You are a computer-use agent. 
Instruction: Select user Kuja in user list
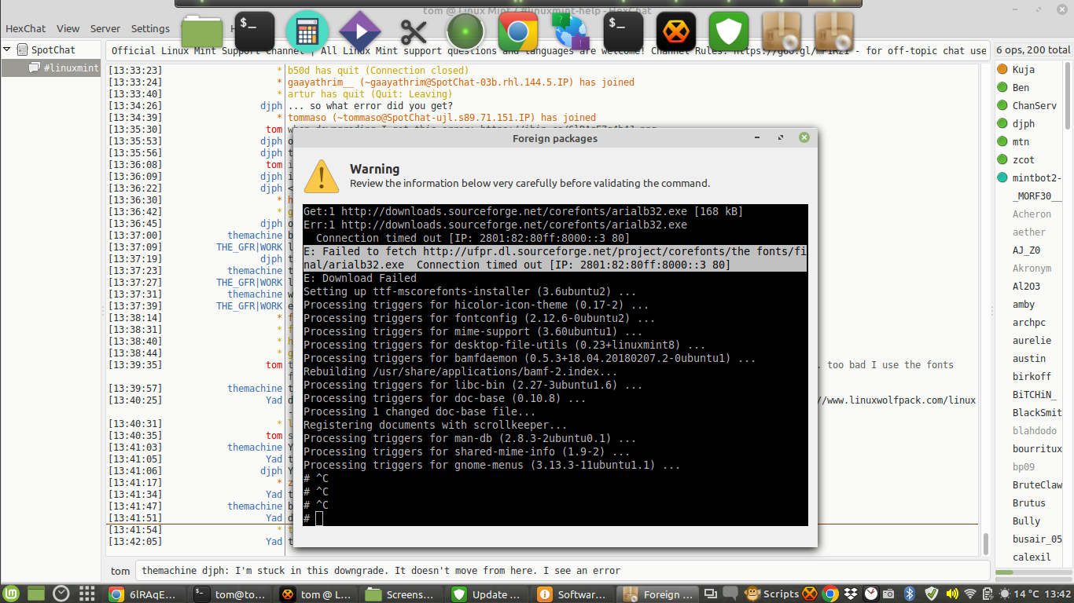(1029, 70)
